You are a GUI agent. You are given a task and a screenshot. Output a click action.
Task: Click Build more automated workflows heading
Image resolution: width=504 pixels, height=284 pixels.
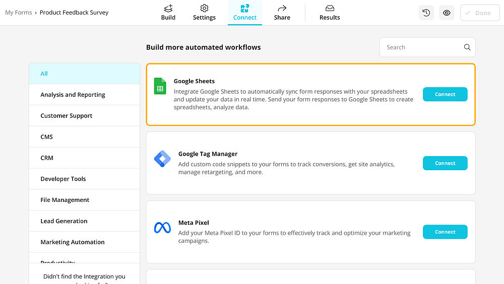pyautogui.click(x=204, y=47)
